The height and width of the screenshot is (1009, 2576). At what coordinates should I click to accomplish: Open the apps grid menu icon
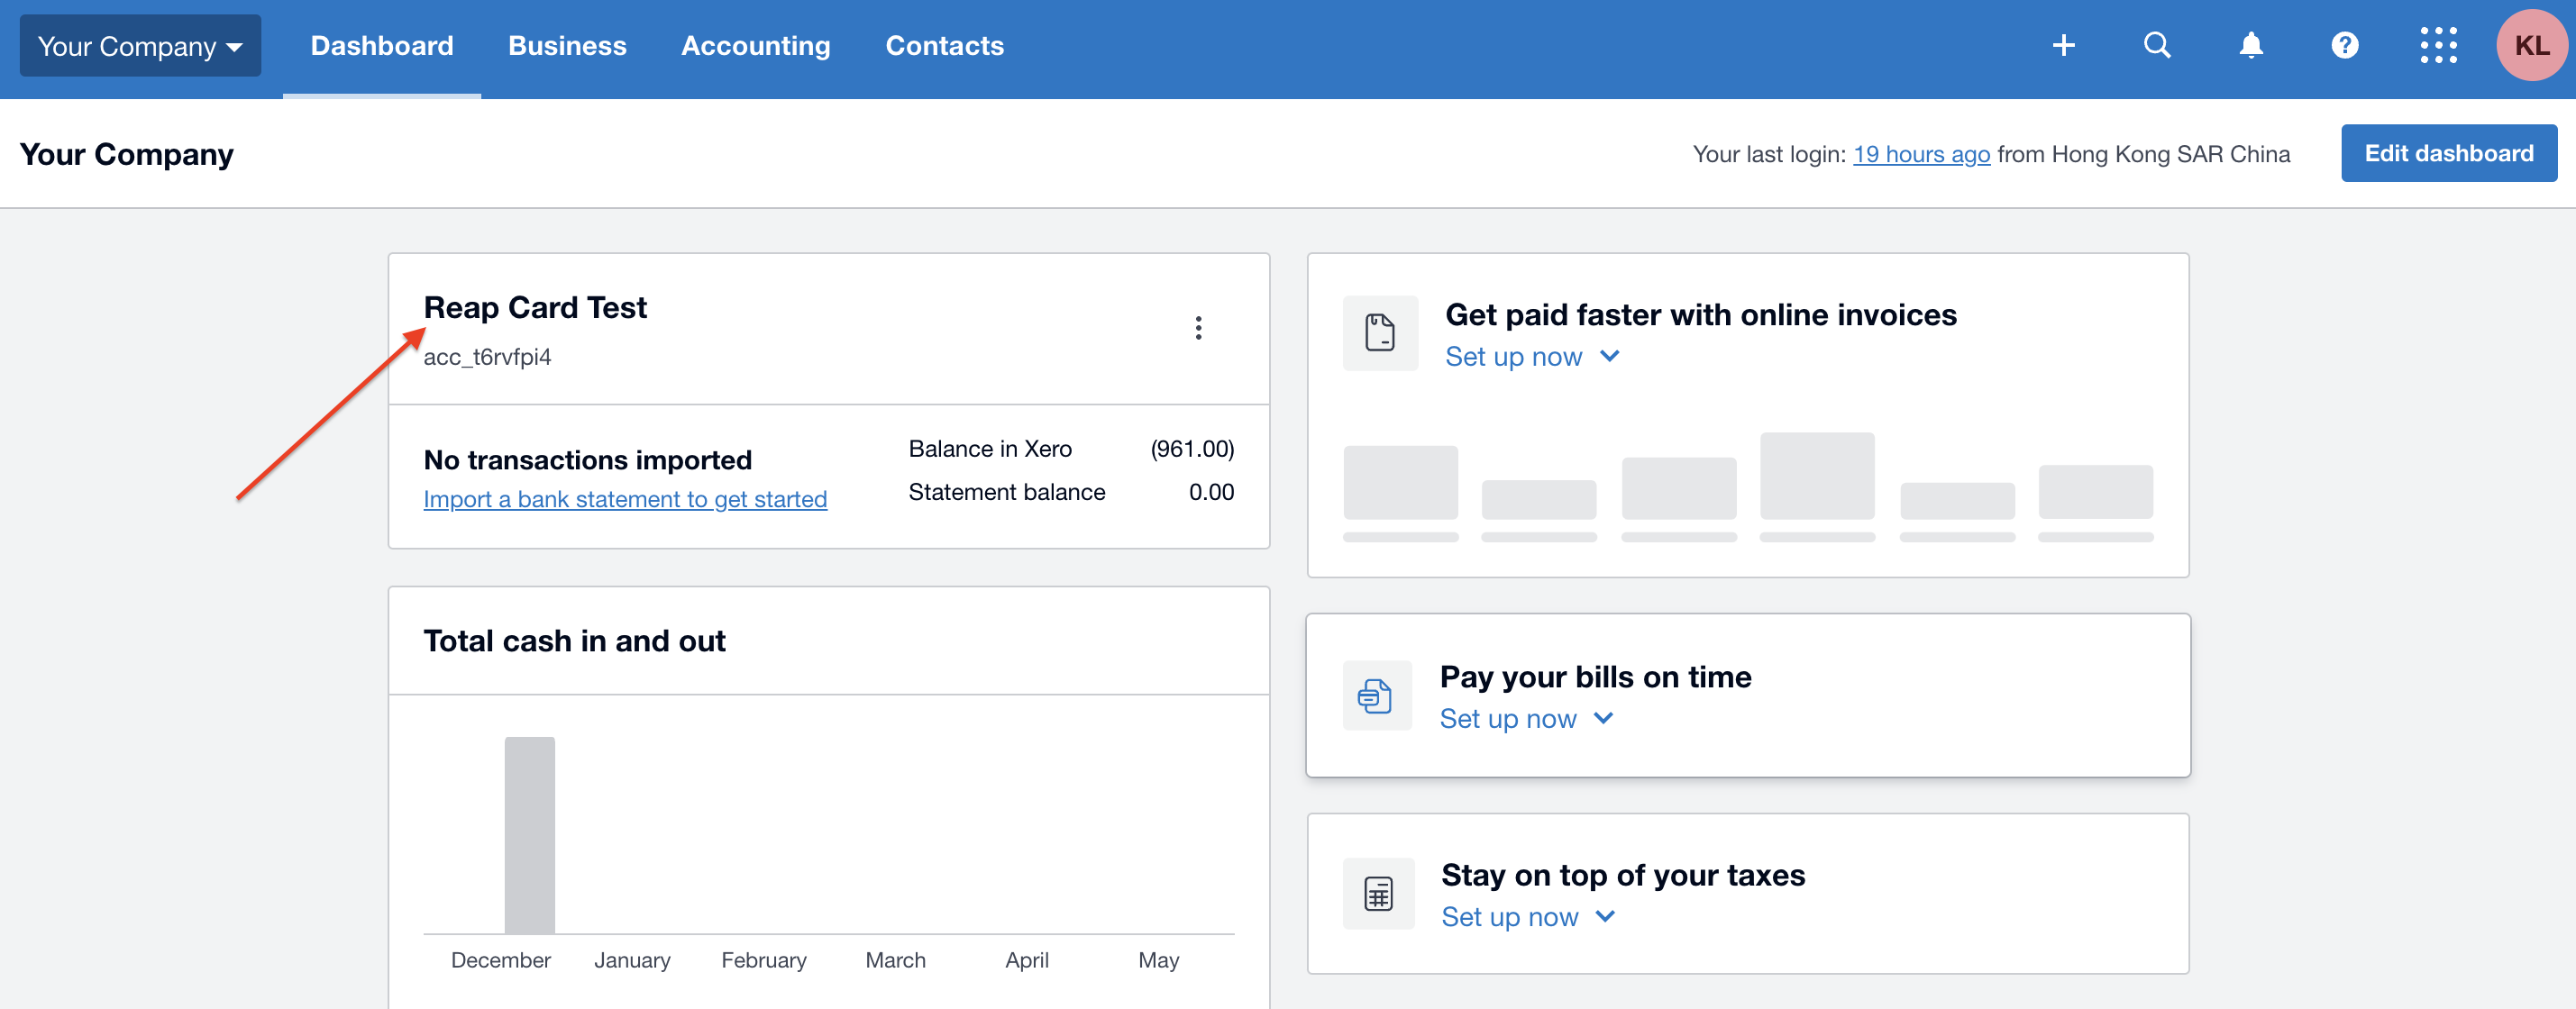[x=2437, y=45]
